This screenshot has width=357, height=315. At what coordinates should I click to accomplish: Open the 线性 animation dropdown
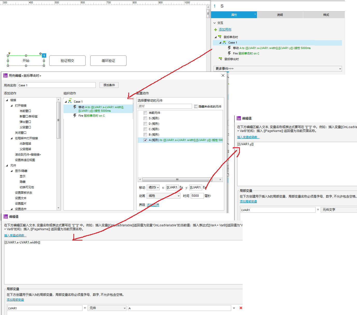click(x=163, y=196)
